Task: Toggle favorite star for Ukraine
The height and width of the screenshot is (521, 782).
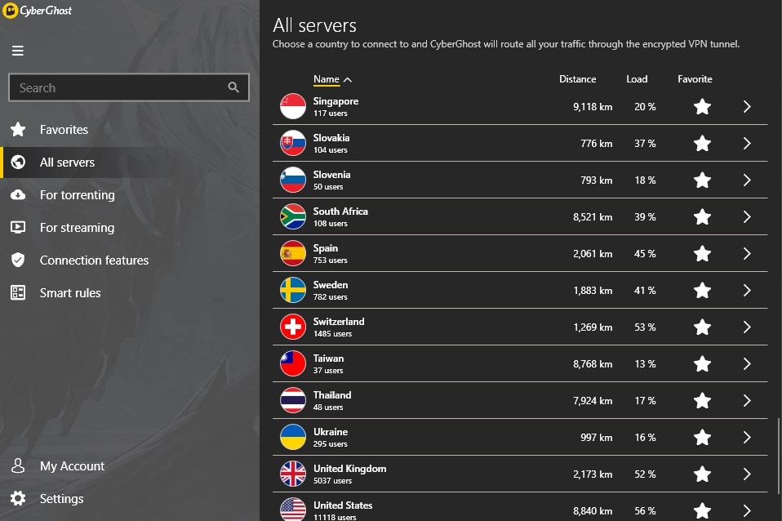Action: click(x=702, y=437)
